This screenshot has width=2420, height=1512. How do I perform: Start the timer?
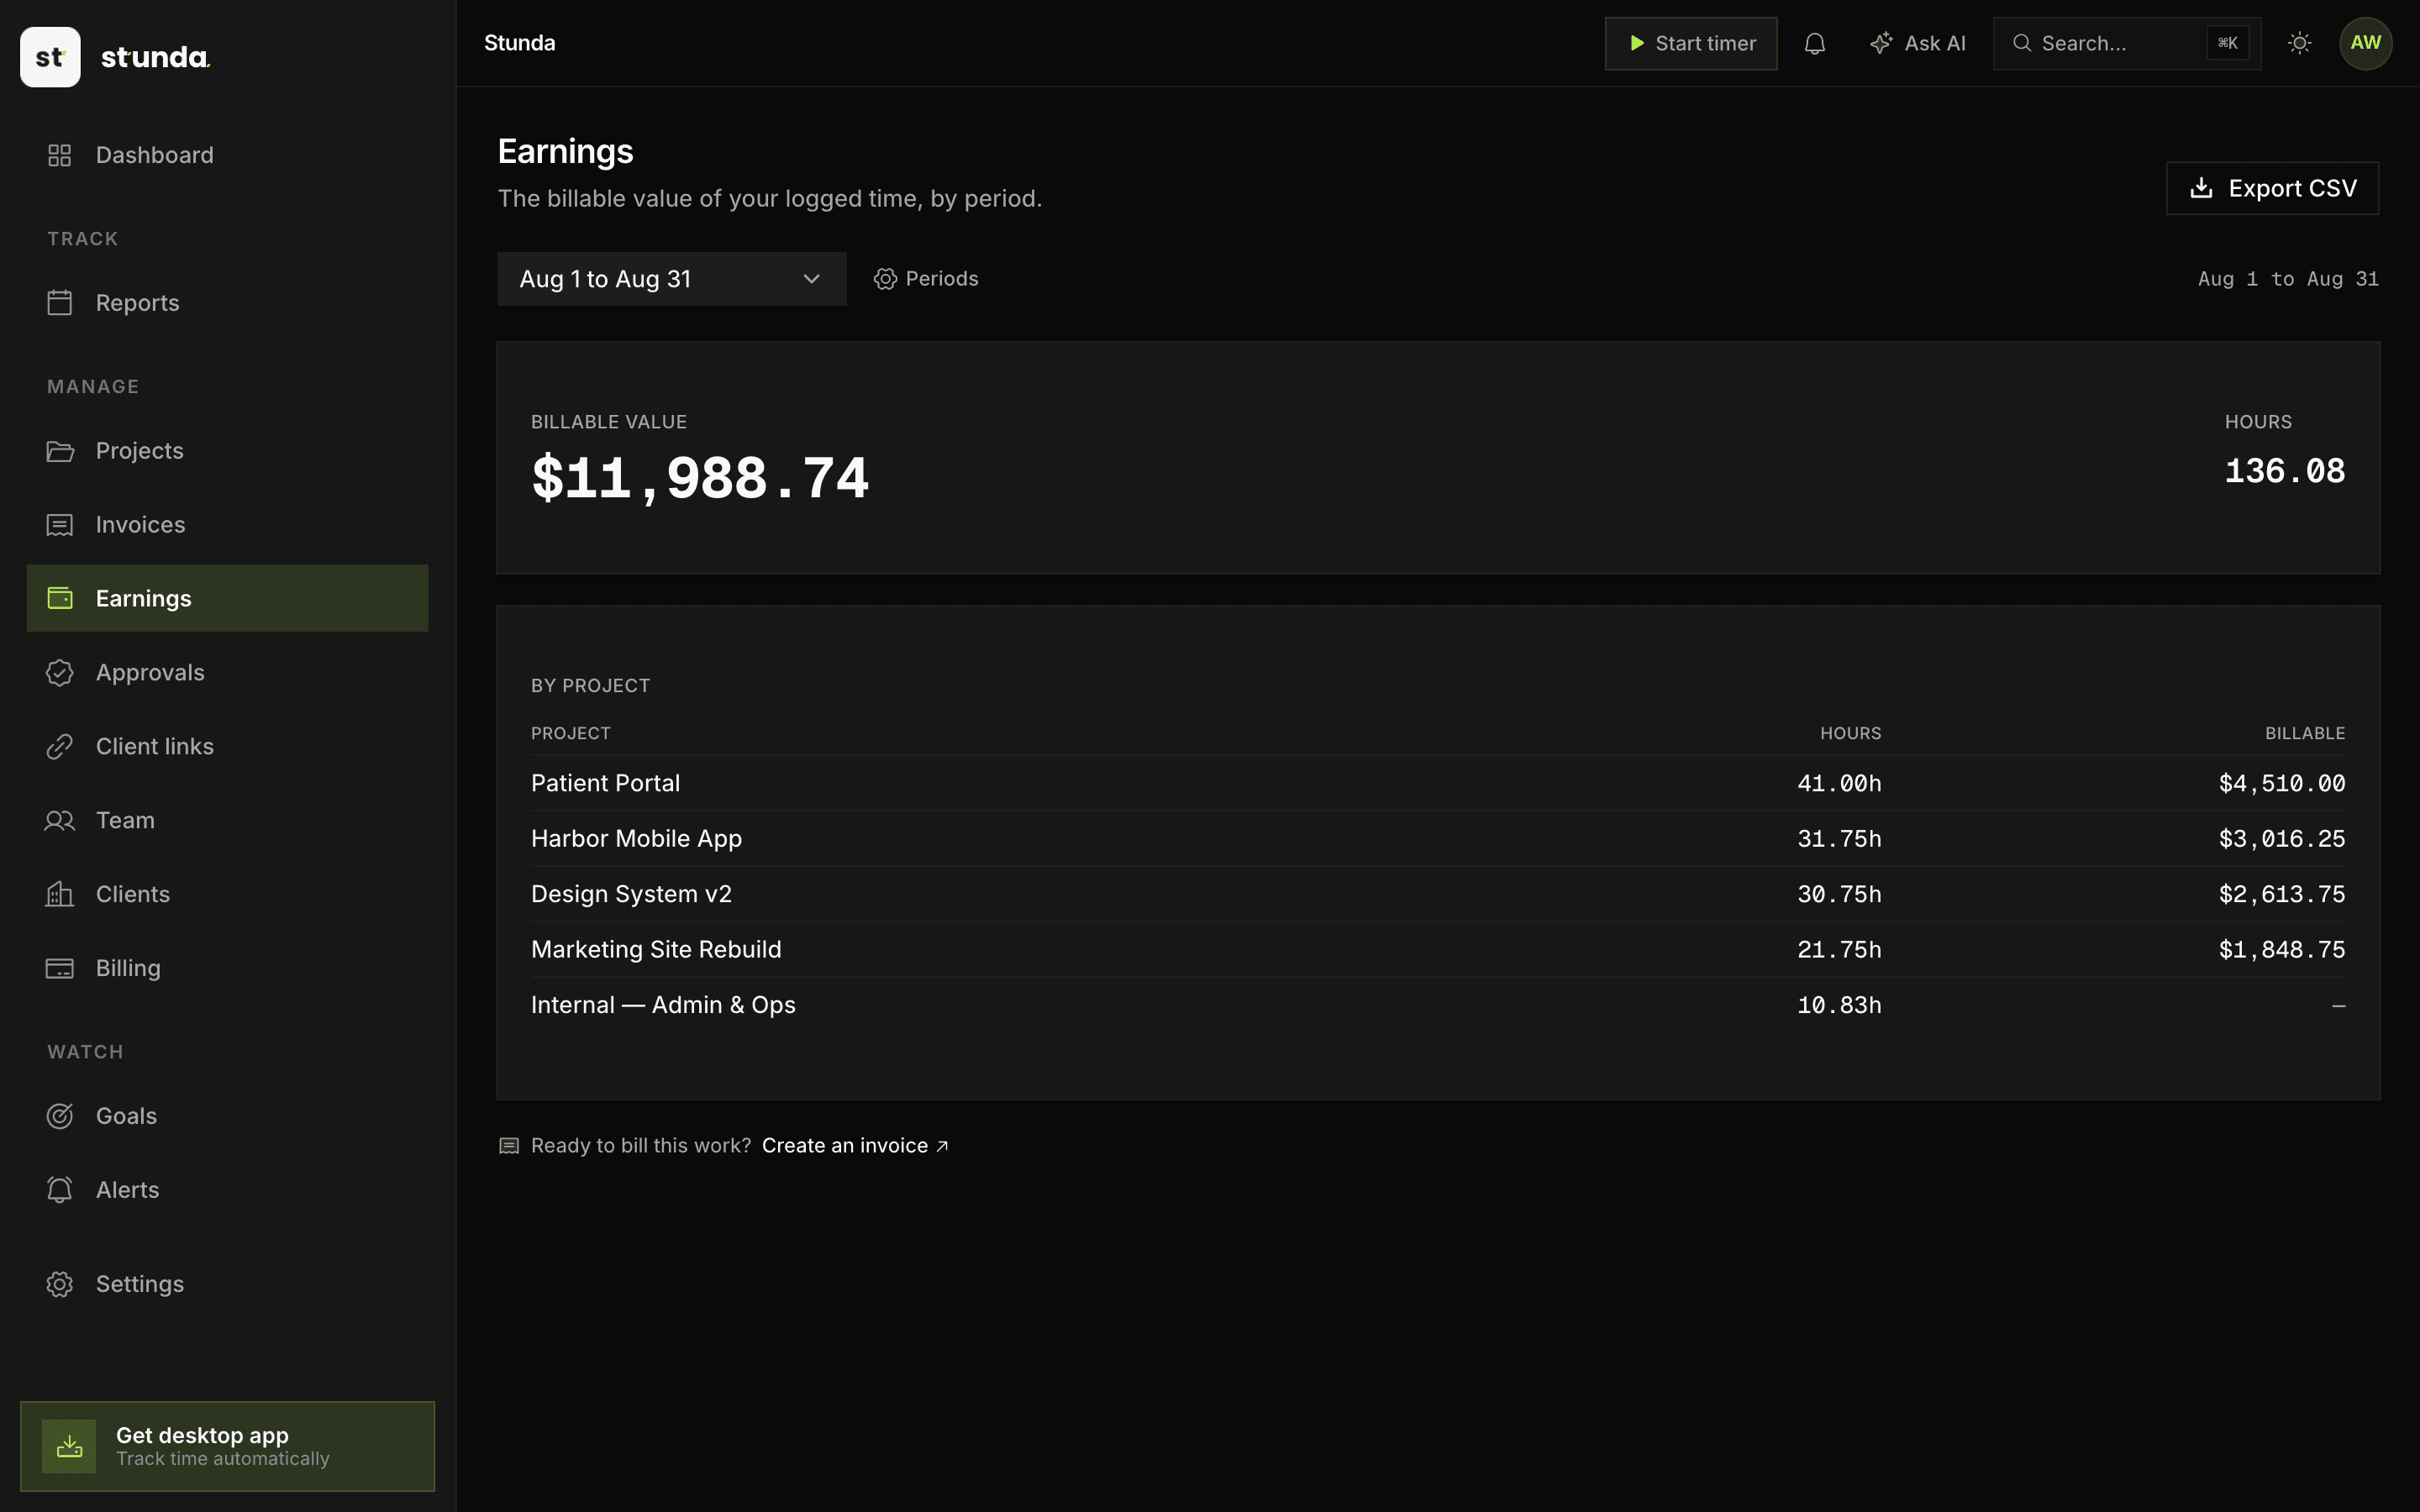(1691, 43)
